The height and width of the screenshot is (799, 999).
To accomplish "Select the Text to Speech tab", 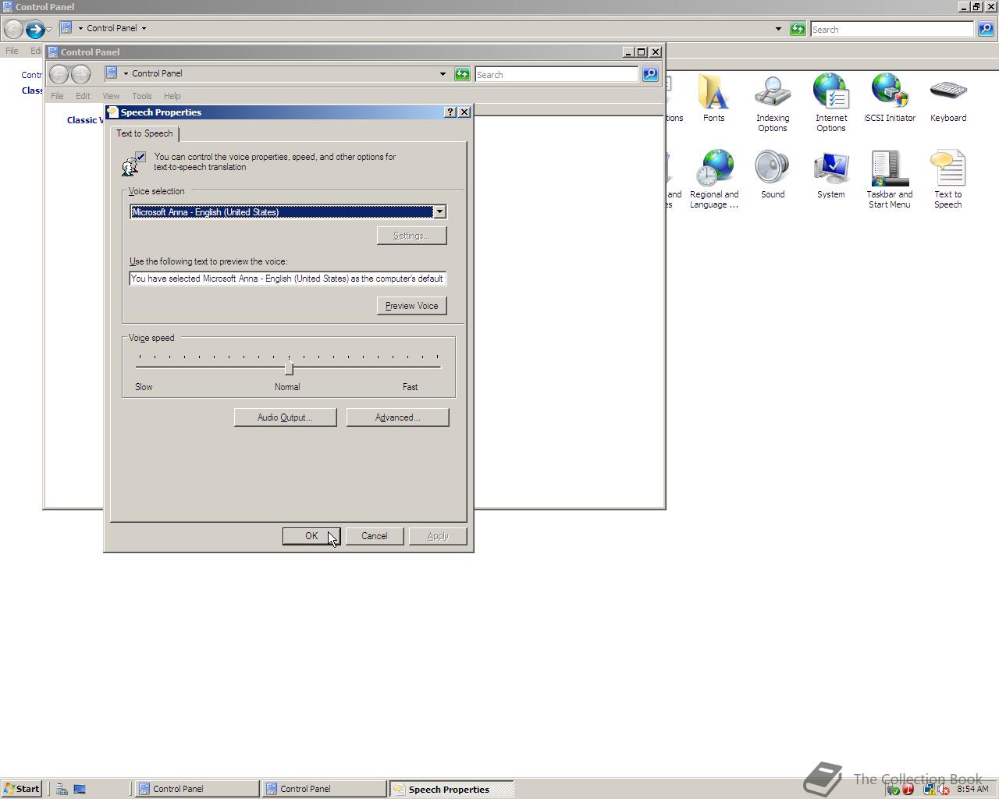I will tap(144, 133).
